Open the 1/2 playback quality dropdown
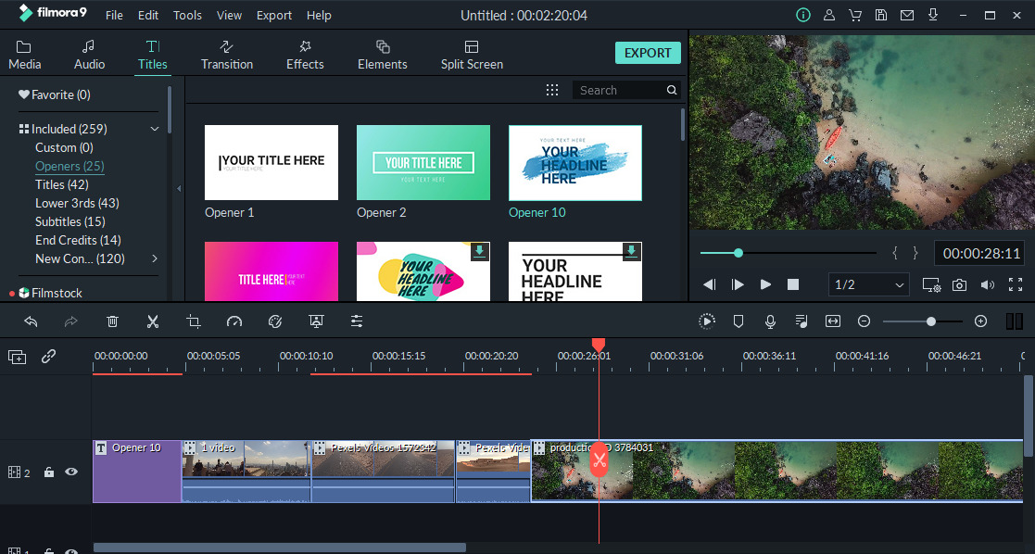 [x=869, y=285]
